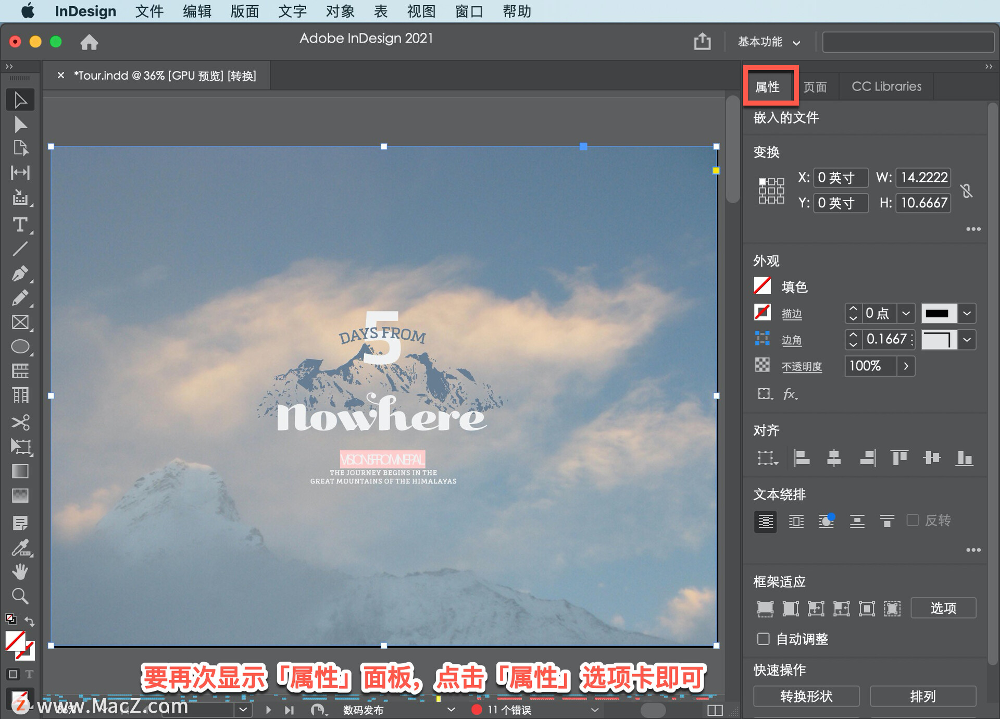Open the 编辑 menu

click(x=197, y=11)
